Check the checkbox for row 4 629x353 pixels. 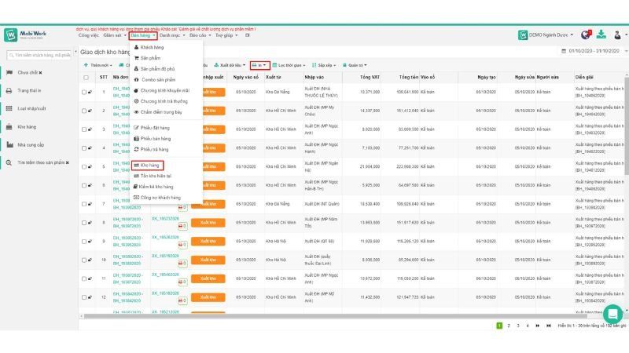pyautogui.click(x=84, y=148)
